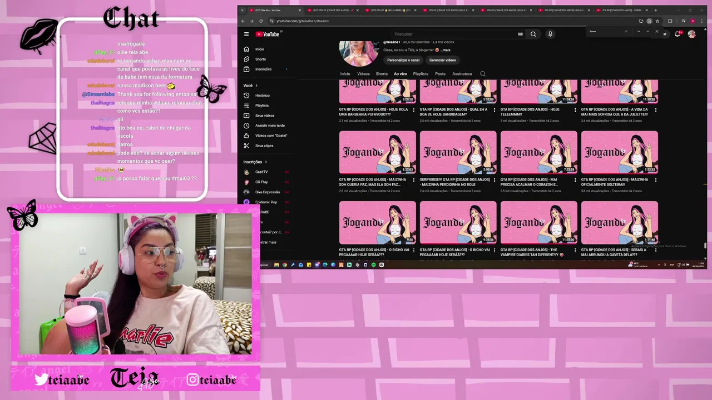
Task: Switch to channel Início tab
Action: point(345,74)
